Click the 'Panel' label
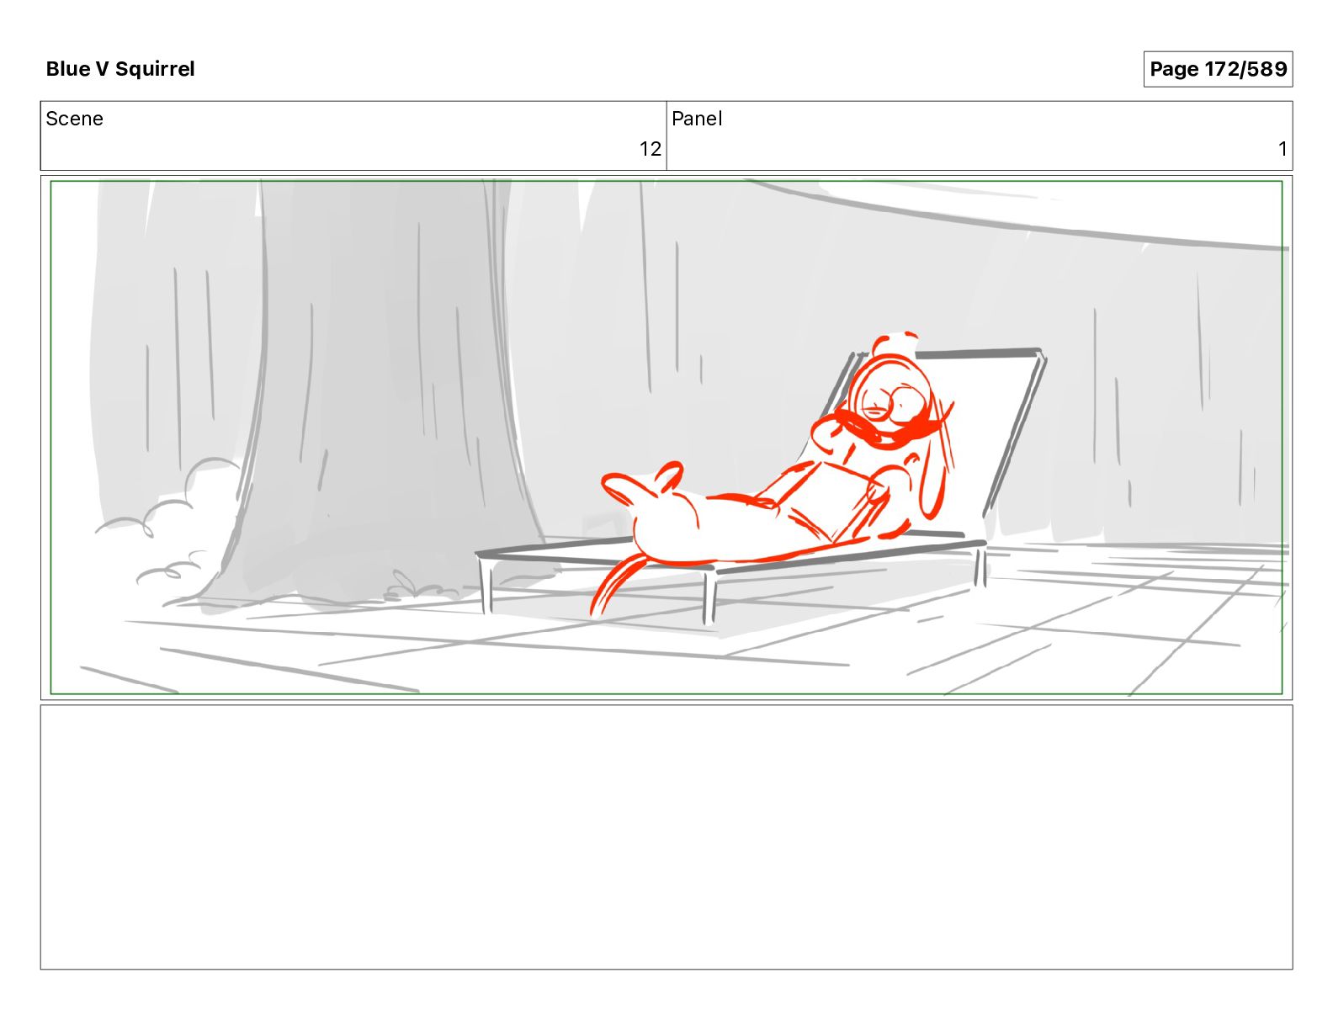This screenshot has height=1030, width=1333. pos(697,119)
